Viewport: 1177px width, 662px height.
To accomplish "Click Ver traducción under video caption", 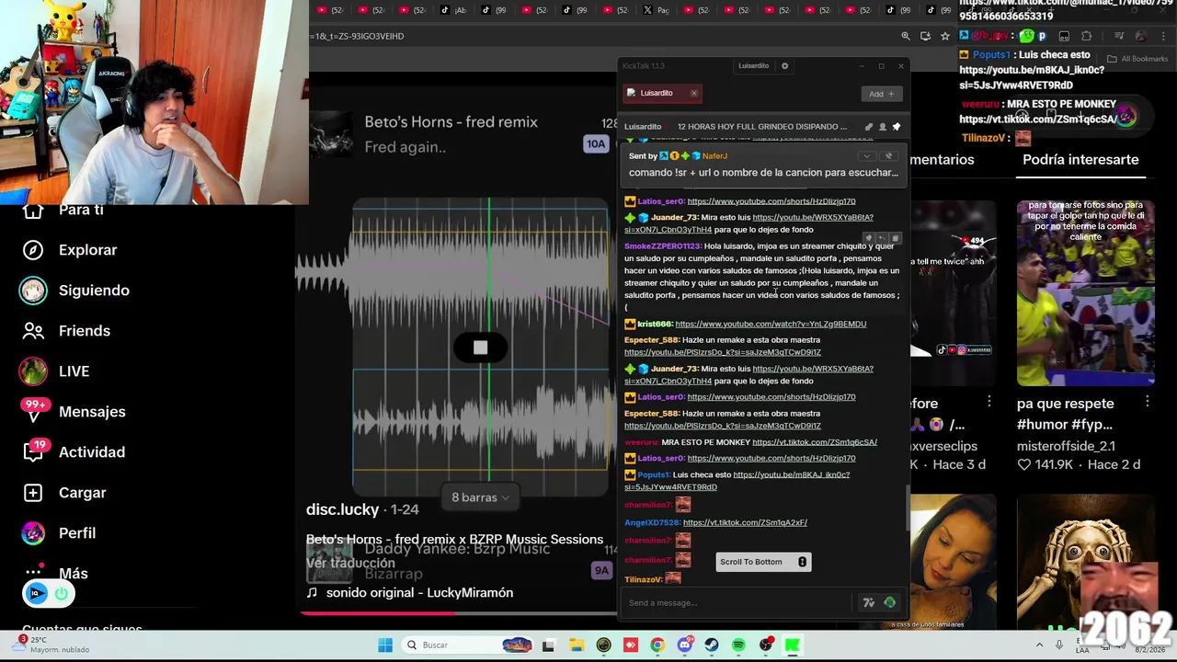I will 350,563.
